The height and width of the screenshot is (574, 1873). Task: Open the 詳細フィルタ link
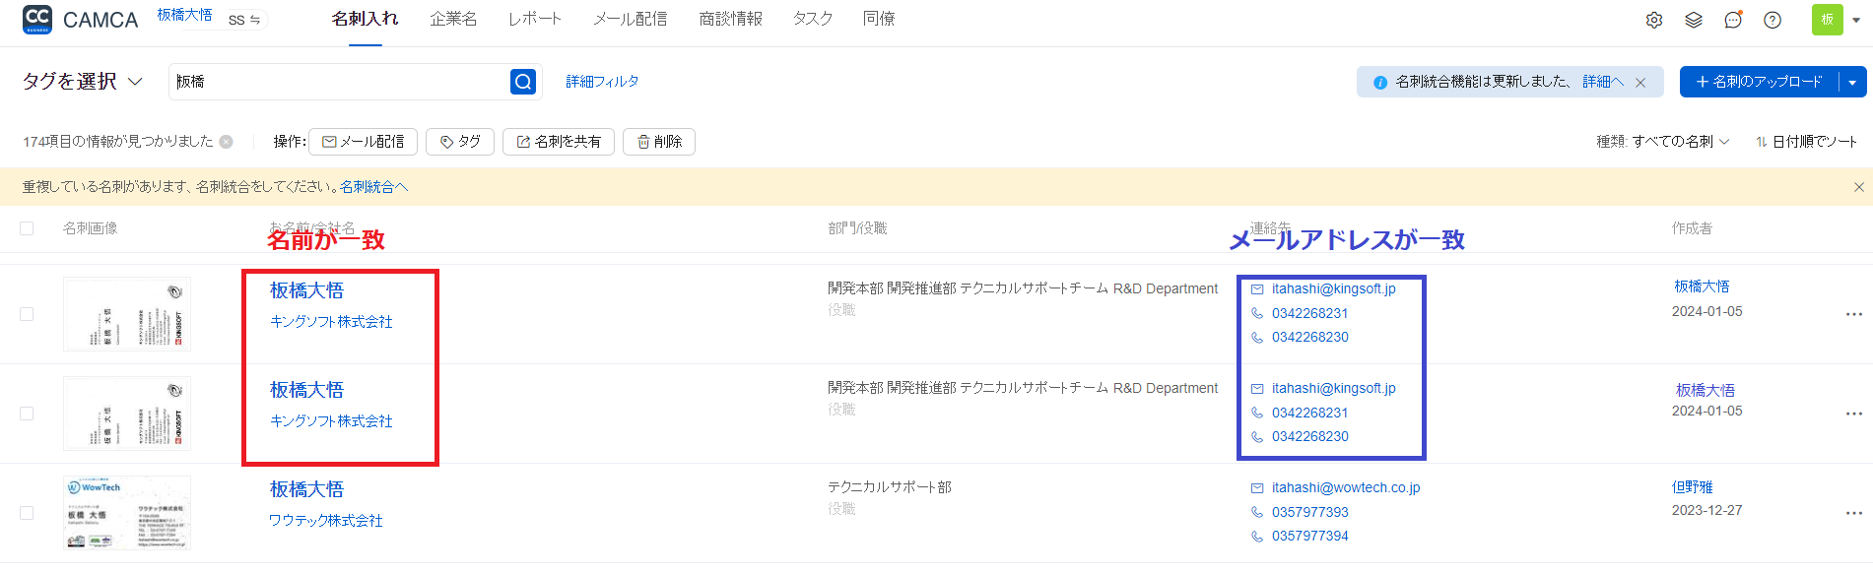(602, 82)
